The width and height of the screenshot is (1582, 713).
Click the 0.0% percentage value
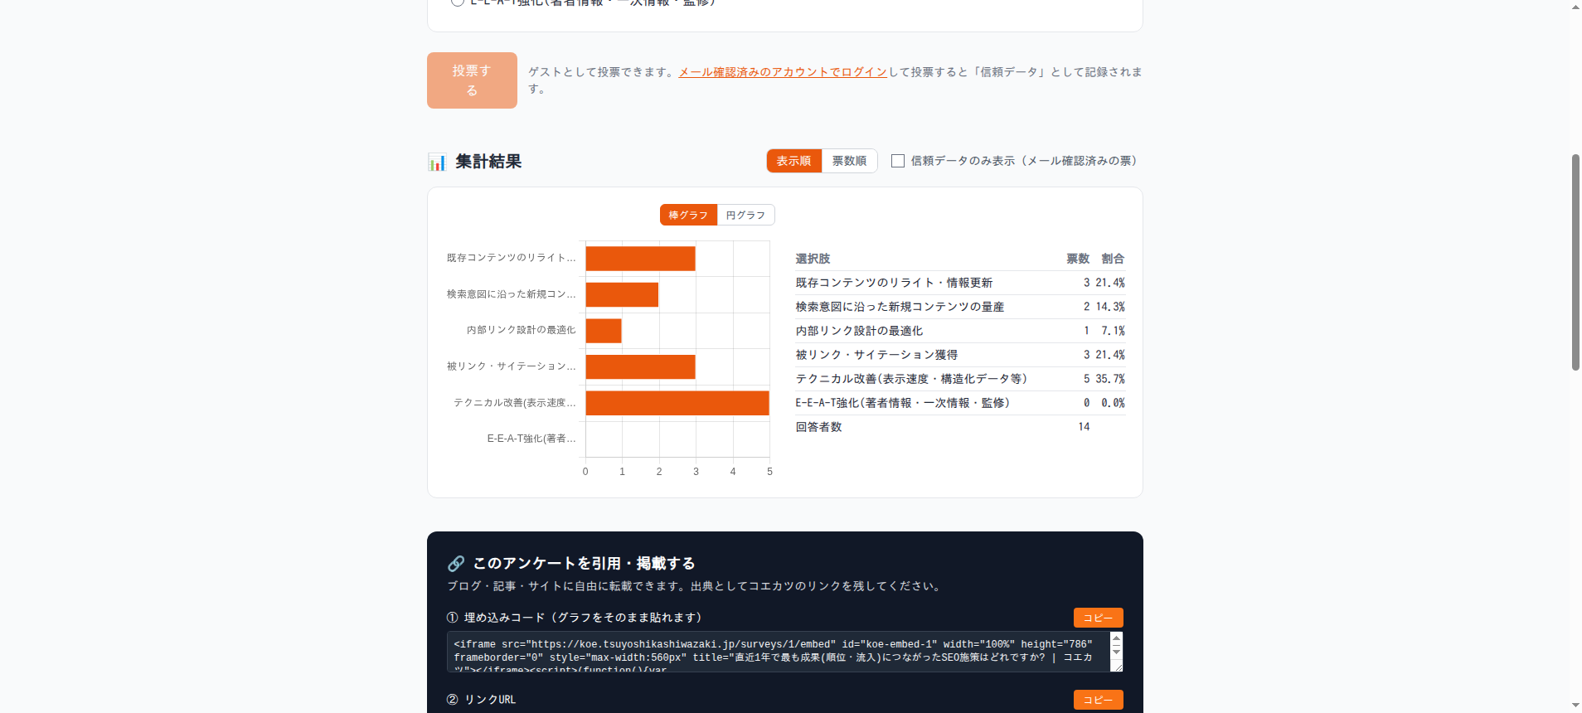pyautogui.click(x=1113, y=403)
